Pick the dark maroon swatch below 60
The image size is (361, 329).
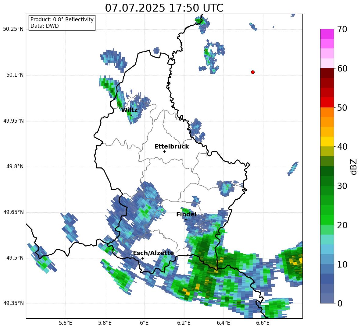click(327, 73)
